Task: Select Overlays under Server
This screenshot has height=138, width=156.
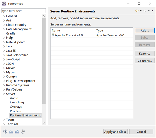Action: click(x=16, y=107)
